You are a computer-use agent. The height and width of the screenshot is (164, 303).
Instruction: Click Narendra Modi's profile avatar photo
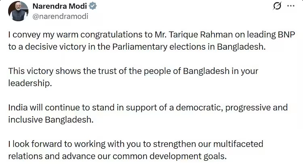pyautogui.click(x=18, y=11)
